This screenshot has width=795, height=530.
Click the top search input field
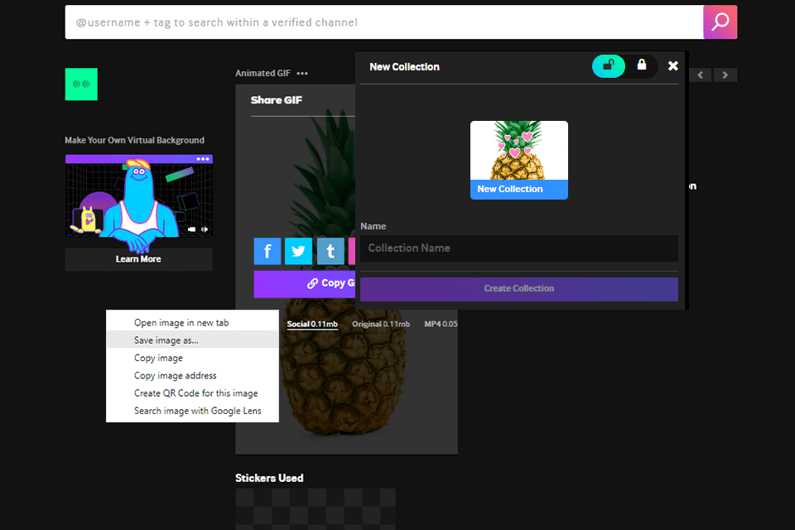click(383, 22)
